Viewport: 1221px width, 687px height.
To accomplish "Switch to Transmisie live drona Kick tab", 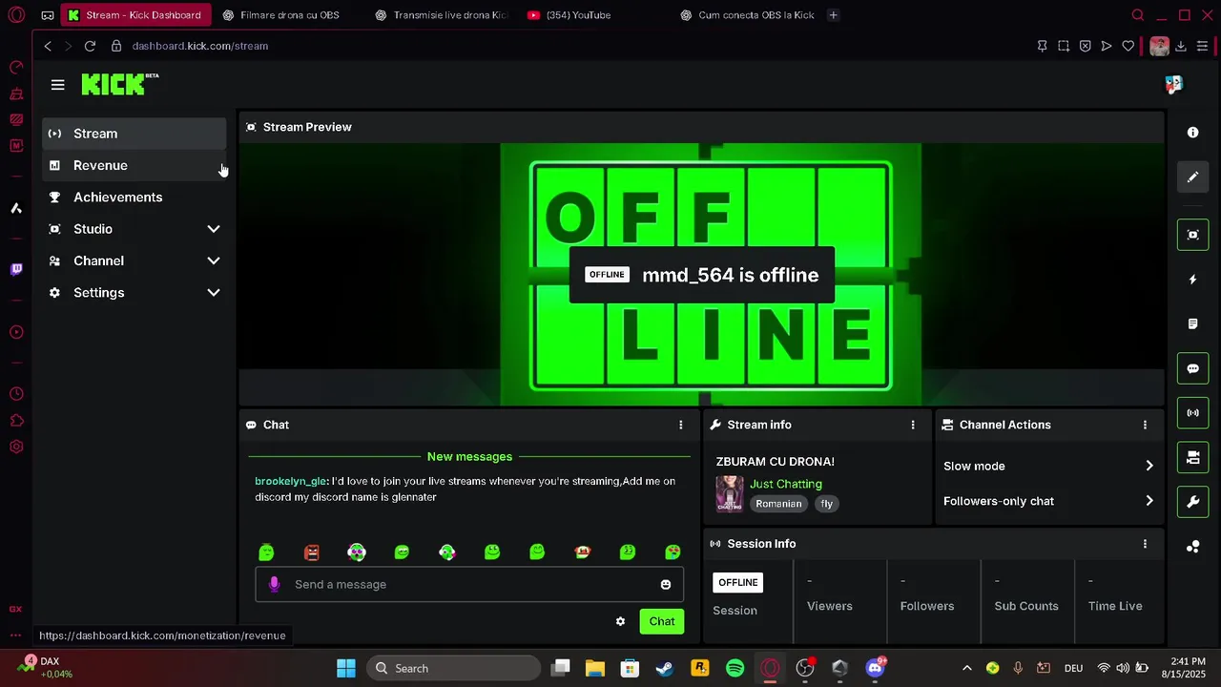I will coord(442,15).
